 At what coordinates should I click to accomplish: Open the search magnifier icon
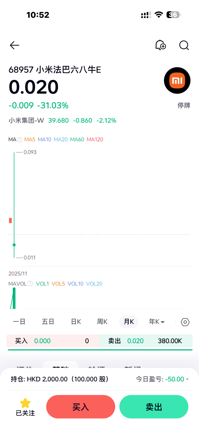click(184, 45)
